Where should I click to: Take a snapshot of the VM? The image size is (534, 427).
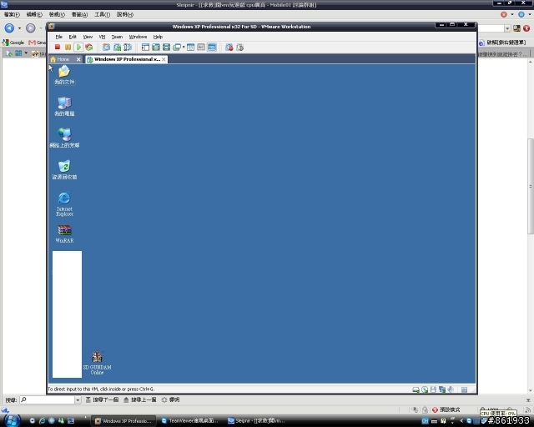click(x=106, y=48)
